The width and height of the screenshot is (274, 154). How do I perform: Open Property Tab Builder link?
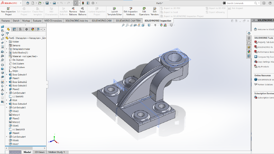[264, 42]
